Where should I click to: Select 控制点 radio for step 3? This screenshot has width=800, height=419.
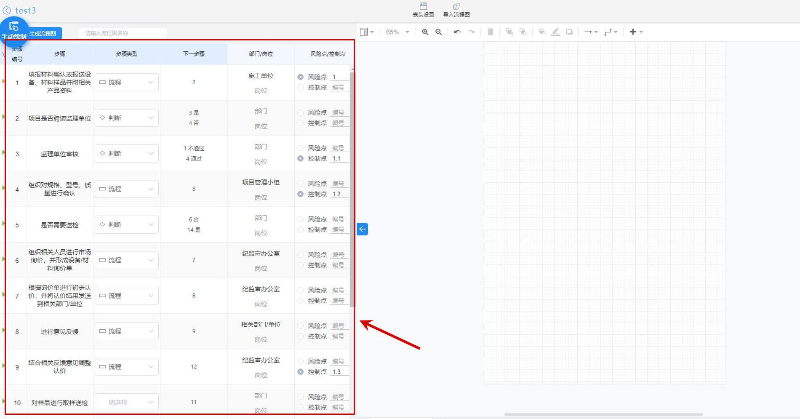300,158
